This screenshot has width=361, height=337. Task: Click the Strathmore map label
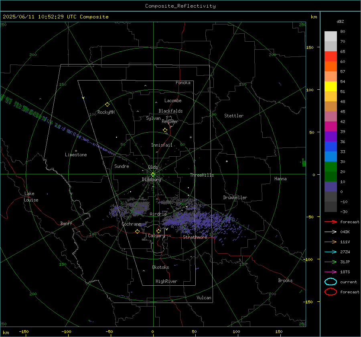point(195,237)
